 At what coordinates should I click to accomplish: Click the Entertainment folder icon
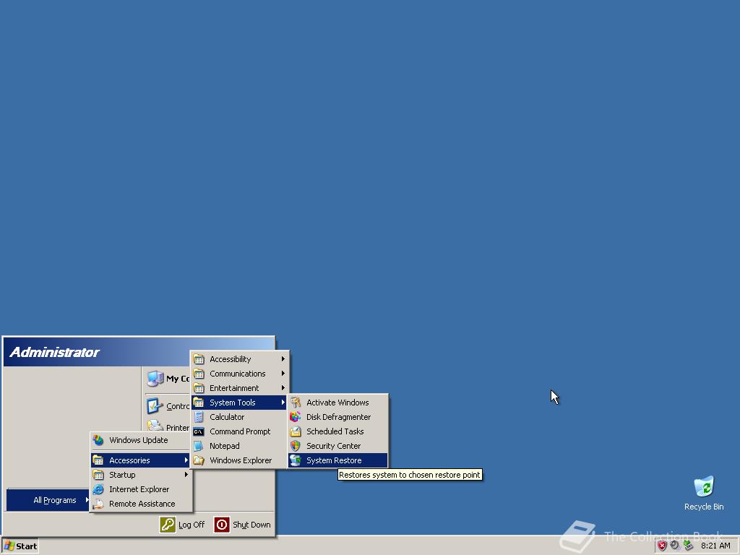pyautogui.click(x=199, y=388)
